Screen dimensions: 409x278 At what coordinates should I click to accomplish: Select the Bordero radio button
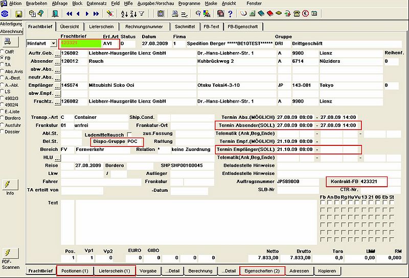2,118
